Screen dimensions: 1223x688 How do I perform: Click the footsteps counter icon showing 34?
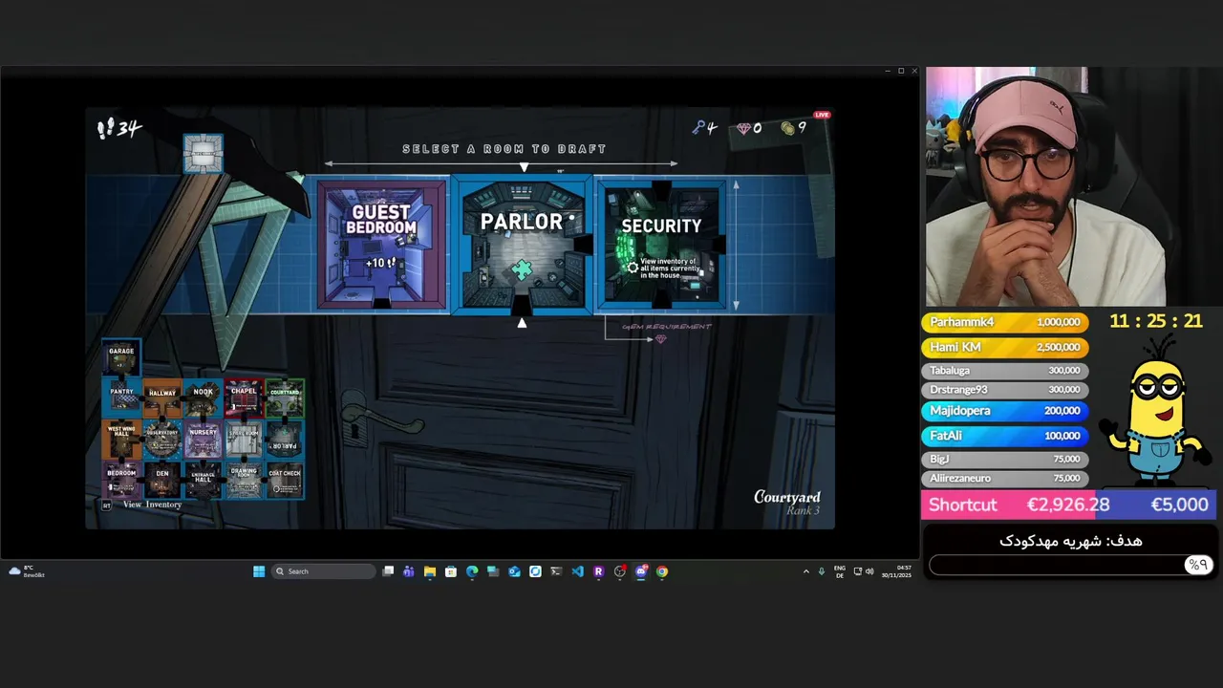(105, 128)
